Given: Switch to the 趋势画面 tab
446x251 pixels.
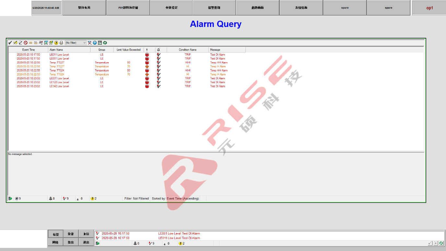Looking at the screenshot, I should tap(257, 8).
